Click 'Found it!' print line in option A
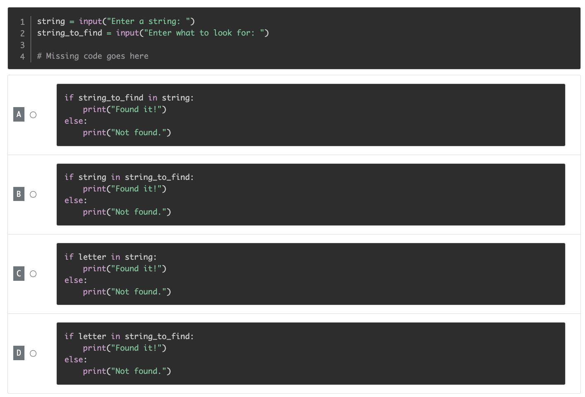585x397 pixels. pos(125,109)
